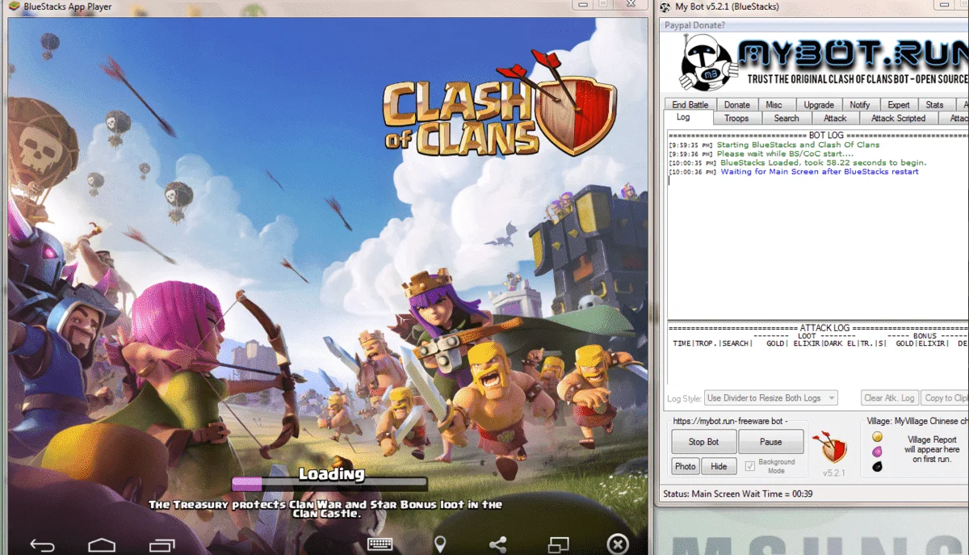This screenshot has width=969, height=555.
Task: Switch to the Attack tab
Action: click(835, 119)
